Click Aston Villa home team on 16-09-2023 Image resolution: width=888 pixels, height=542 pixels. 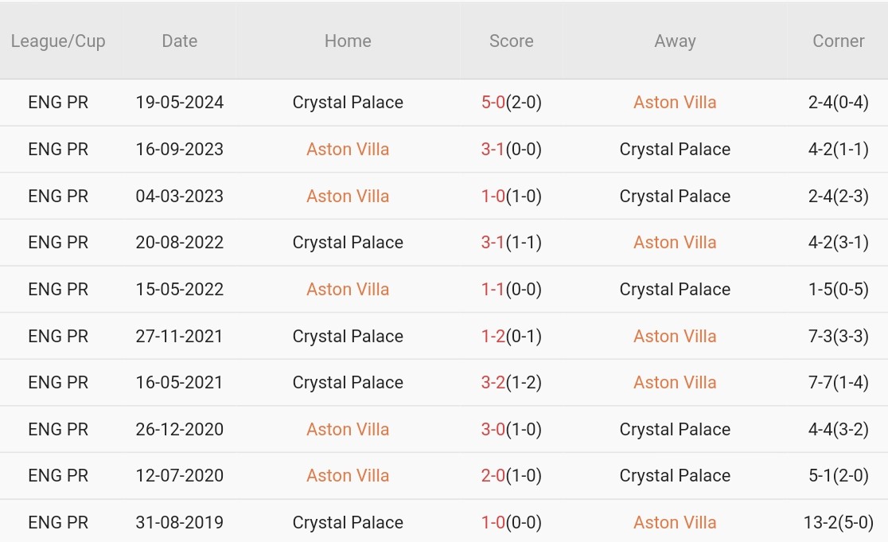348,150
